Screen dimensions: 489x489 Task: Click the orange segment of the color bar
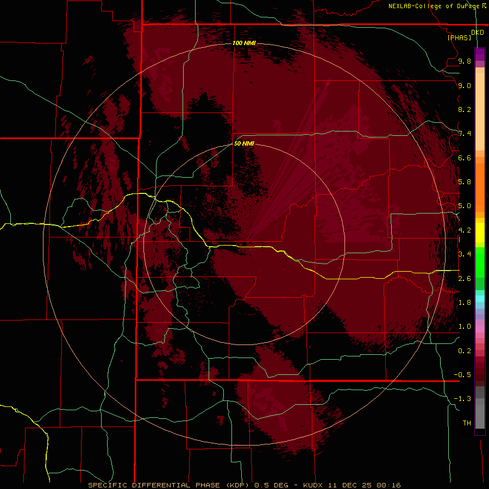pos(480,185)
